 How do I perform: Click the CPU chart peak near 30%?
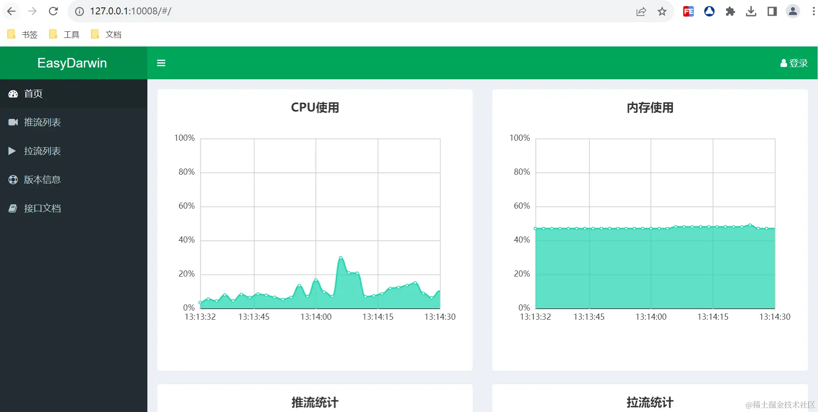tap(341, 258)
